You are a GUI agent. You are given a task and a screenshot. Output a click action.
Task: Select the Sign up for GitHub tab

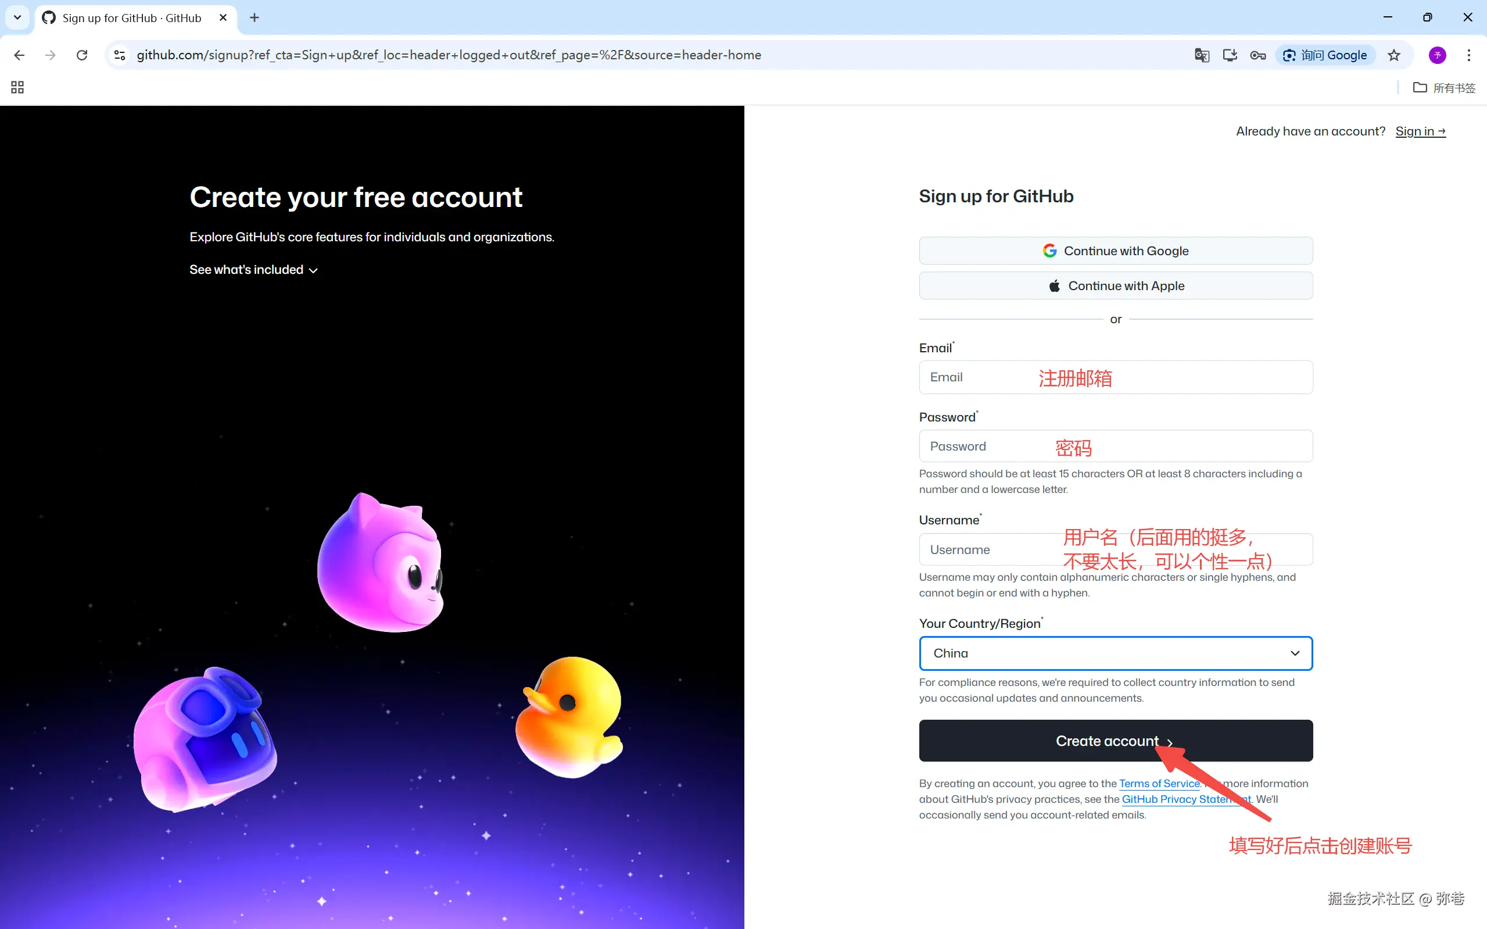point(131,18)
